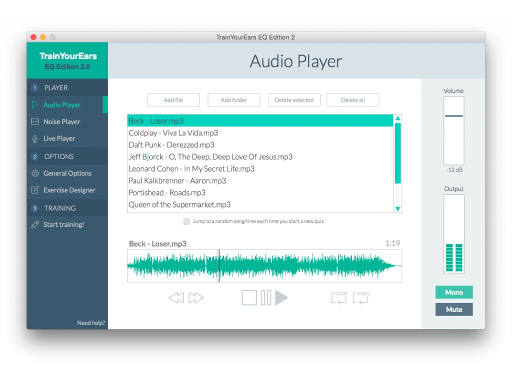This screenshot has height=384, width=512.
Task: Click the playlist scrollbar thumb
Action: click(x=397, y=153)
